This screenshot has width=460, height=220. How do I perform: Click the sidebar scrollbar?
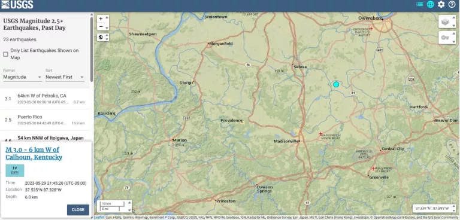coord(92,50)
